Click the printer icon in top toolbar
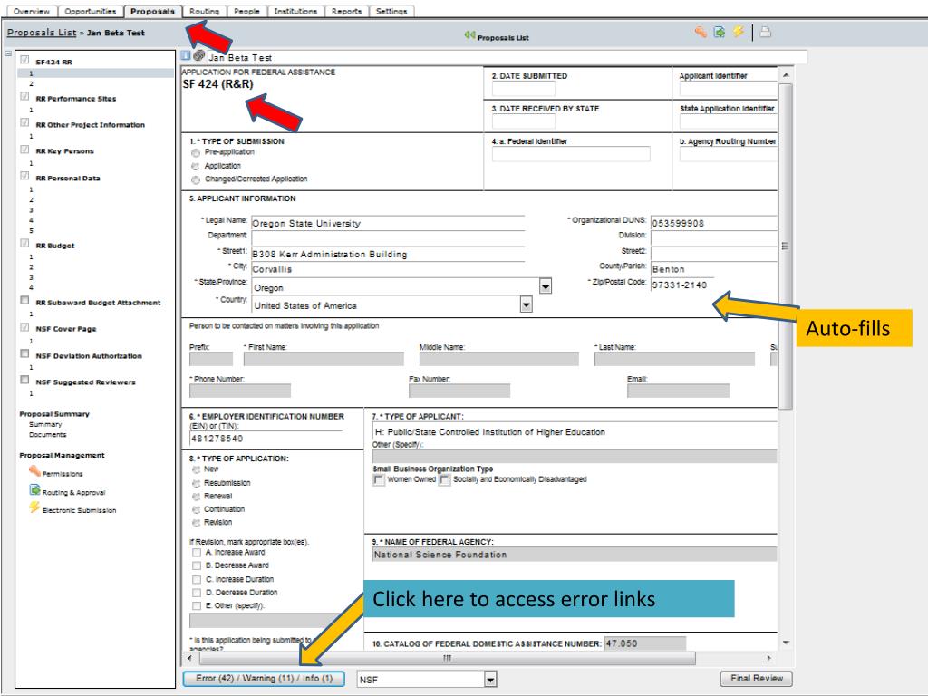The height and width of the screenshot is (696, 928). tap(765, 32)
